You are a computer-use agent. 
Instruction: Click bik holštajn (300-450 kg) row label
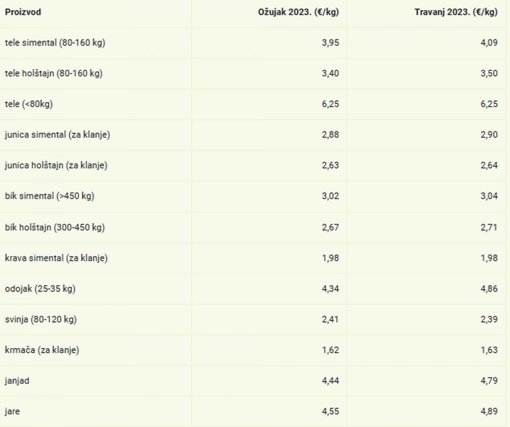55,227
